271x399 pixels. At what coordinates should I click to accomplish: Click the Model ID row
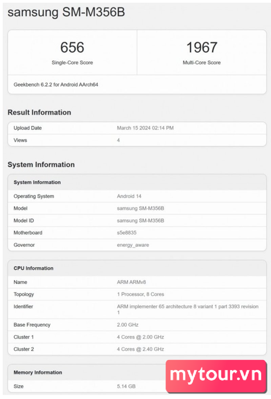click(137, 221)
